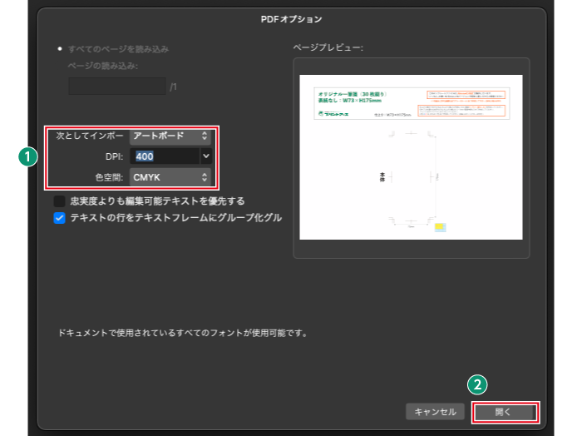This screenshot has height=436, width=582.
Task: Select すべてのページを読み込み radio option
Action: pos(60,49)
